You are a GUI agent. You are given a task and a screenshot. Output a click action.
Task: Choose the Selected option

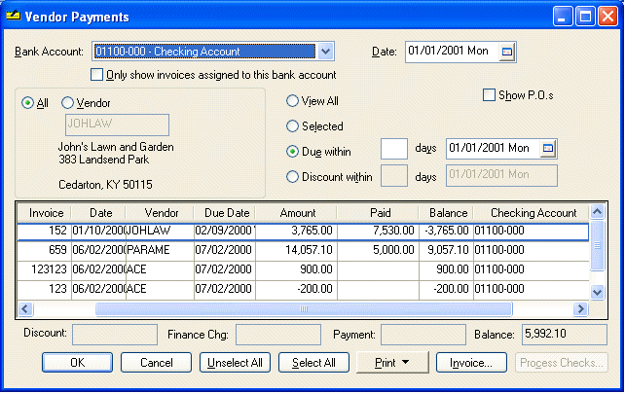pyautogui.click(x=292, y=126)
